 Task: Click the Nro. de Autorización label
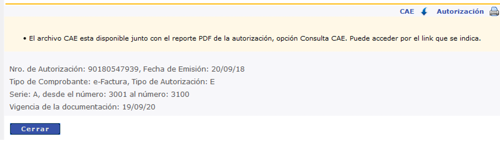coord(47,69)
